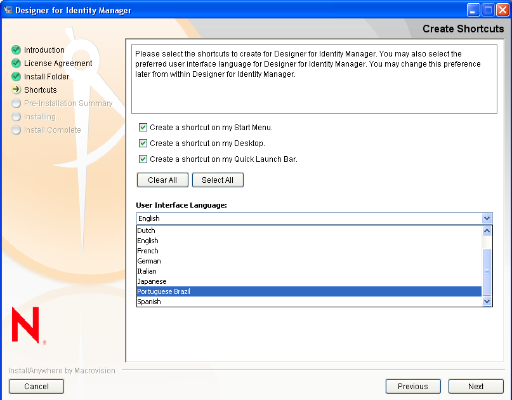Click the checkmark icon next to License Agreement

coord(16,63)
